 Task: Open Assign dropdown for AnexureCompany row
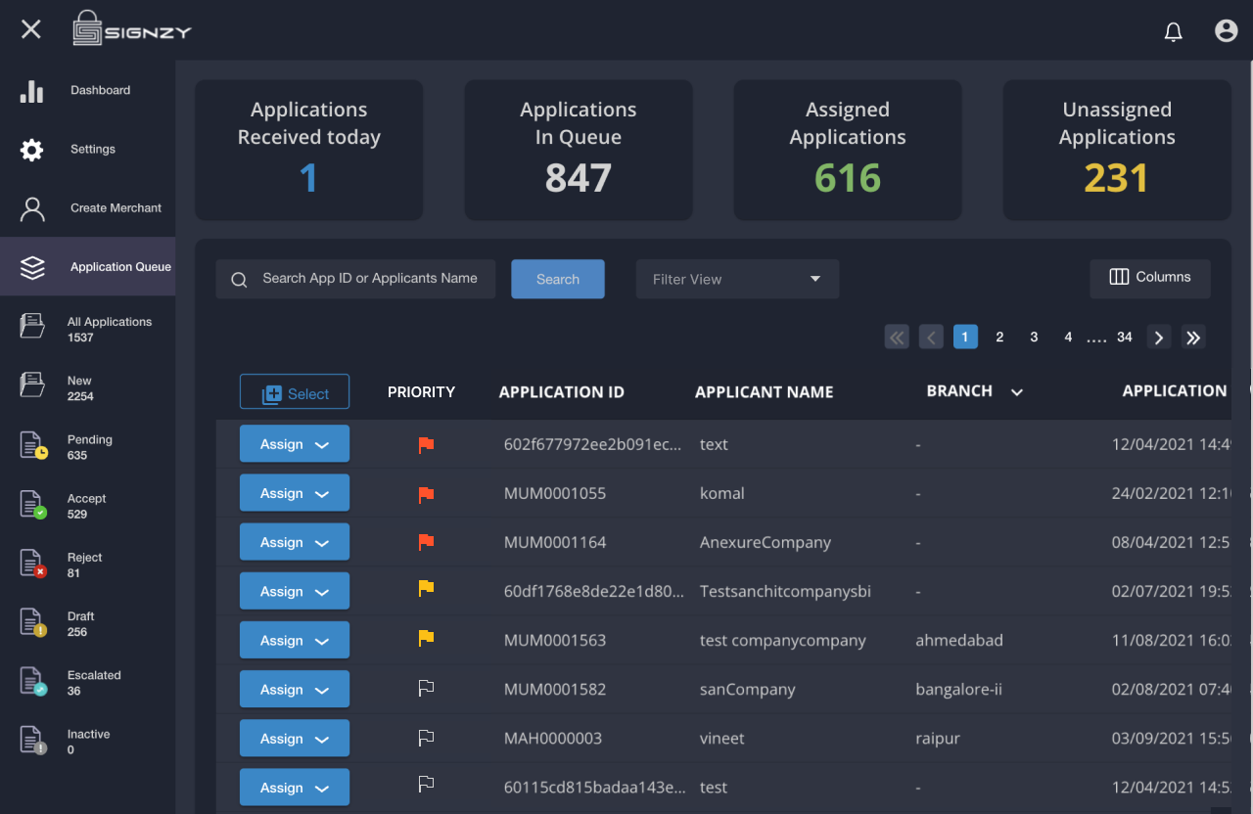(295, 542)
